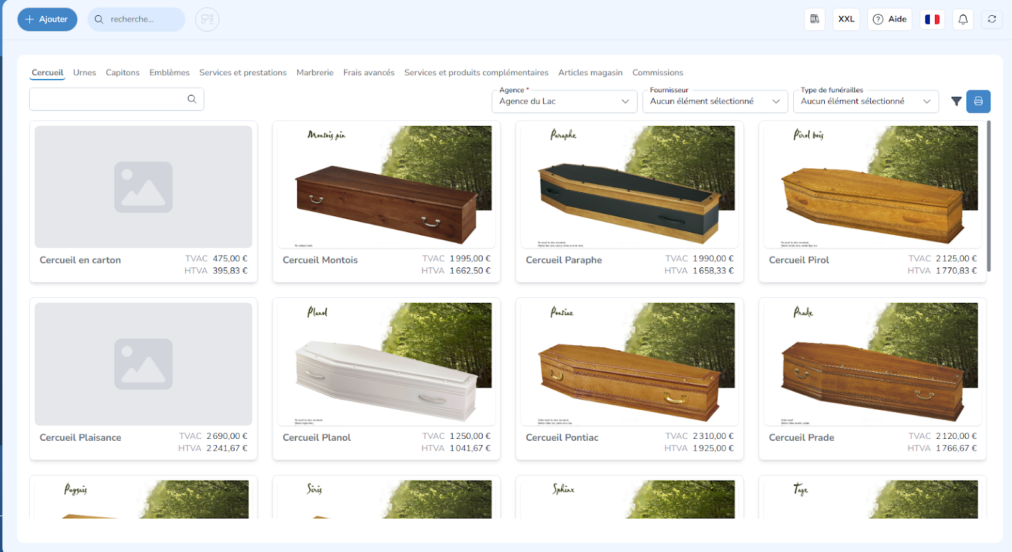1012x552 pixels.
Task: Click the "Cercueil en carton" name
Action: click(80, 260)
